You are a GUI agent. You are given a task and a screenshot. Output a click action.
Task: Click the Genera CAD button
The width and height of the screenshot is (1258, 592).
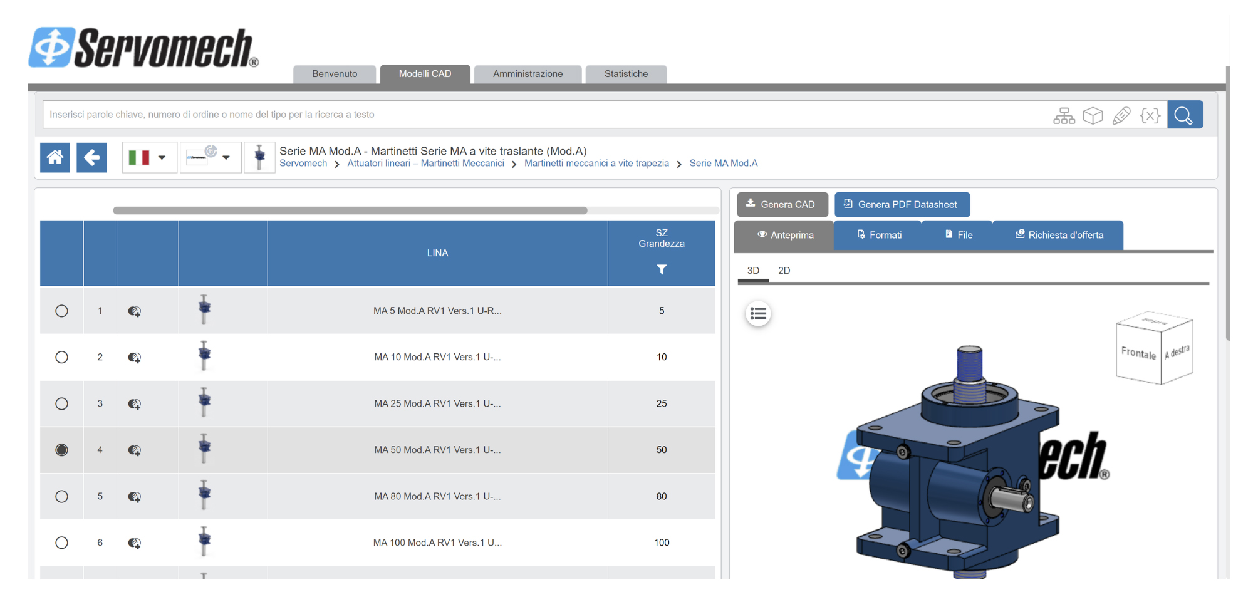[x=782, y=205]
